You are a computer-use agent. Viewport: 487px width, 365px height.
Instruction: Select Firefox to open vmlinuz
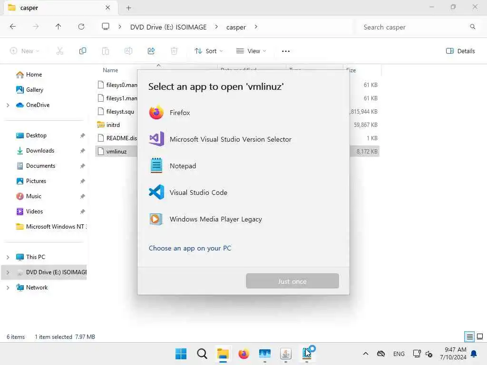[243, 113]
